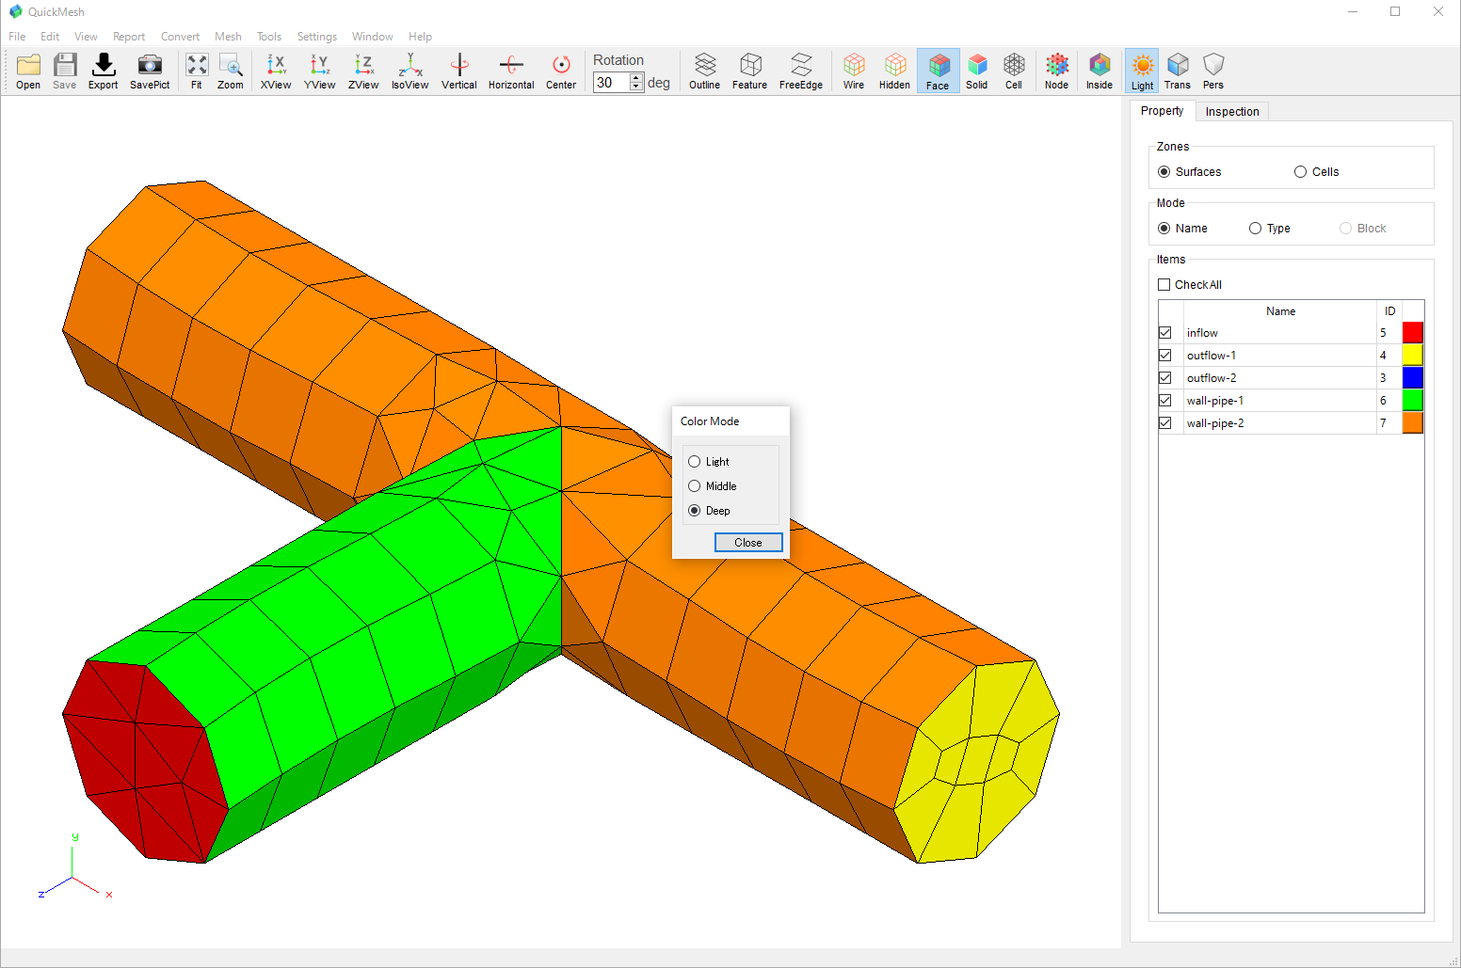1461x968 pixels.
Task: Click the Rotation degree input field
Action: [611, 83]
